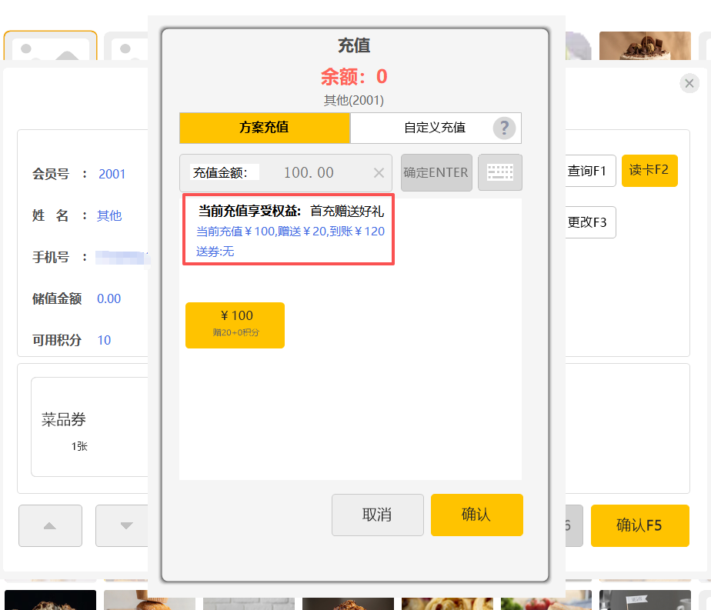This screenshot has height=610, width=711.
Task: Select the chocolate cake thumbnail at top right
Action: point(645,48)
